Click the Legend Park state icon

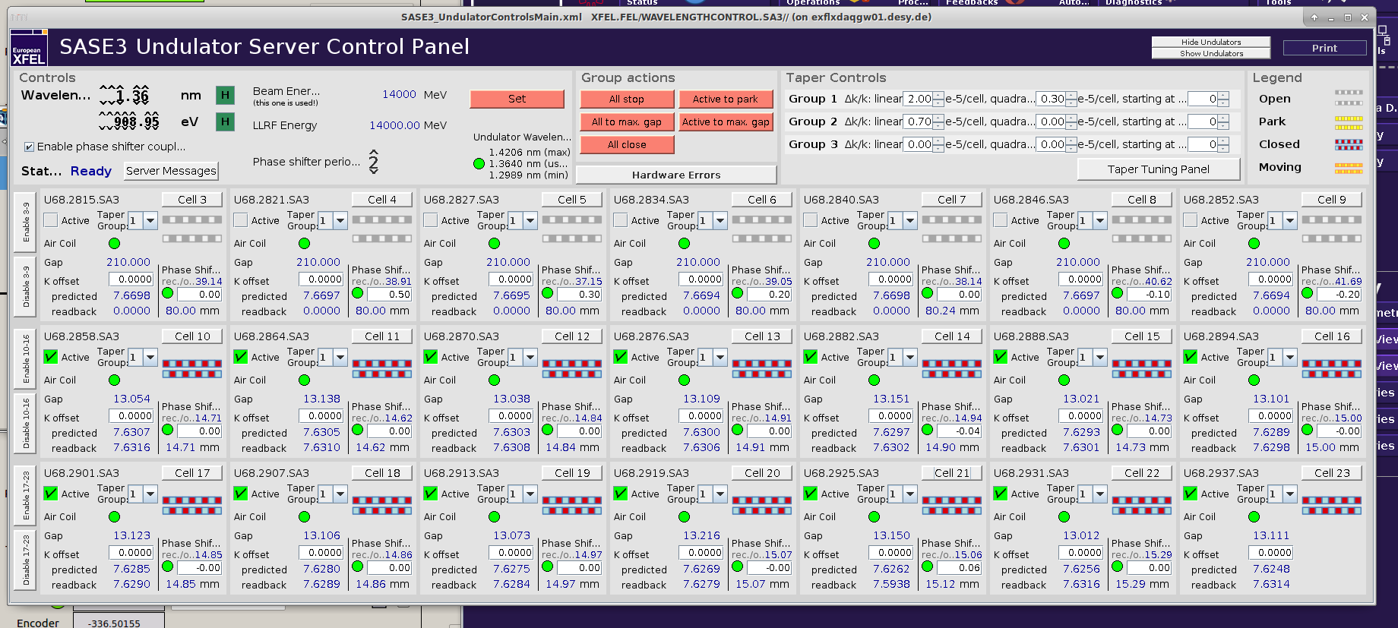pyautogui.click(x=1349, y=121)
